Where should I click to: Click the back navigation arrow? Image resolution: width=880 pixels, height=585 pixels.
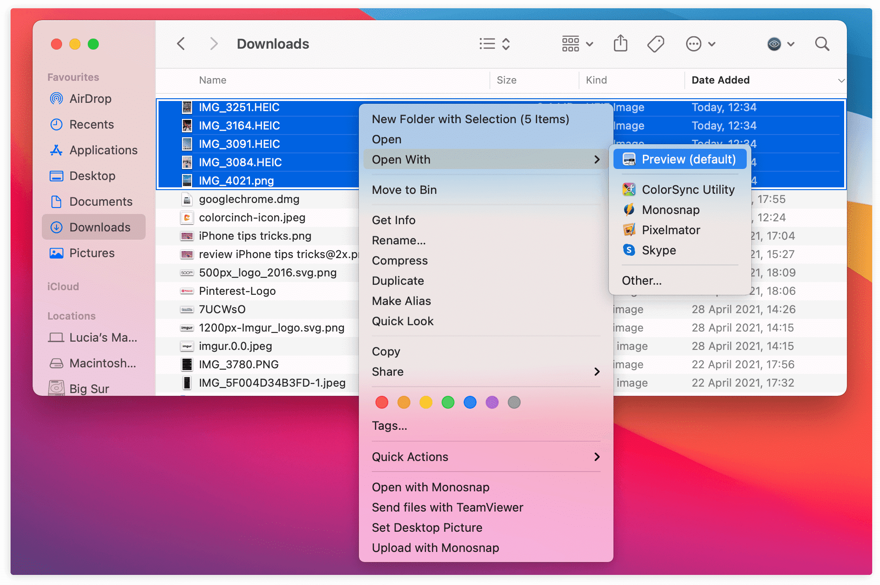(181, 43)
